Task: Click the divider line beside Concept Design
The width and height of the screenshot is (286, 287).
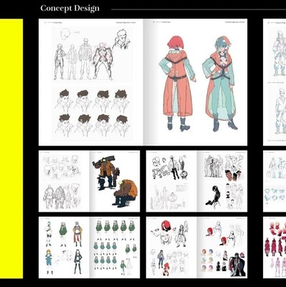Action: click(x=198, y=9)
